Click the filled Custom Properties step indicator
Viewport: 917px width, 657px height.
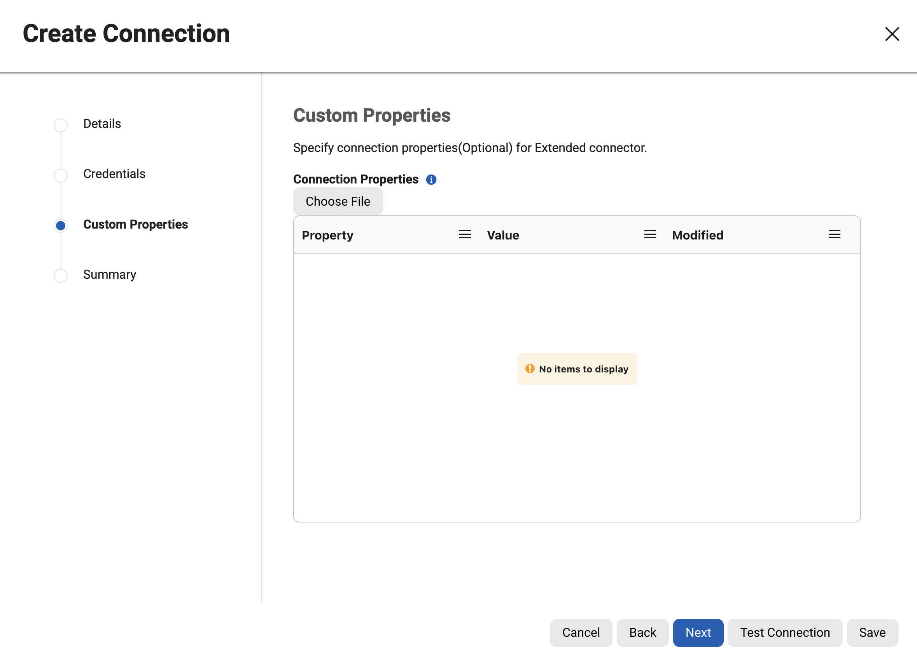(61, 225)
